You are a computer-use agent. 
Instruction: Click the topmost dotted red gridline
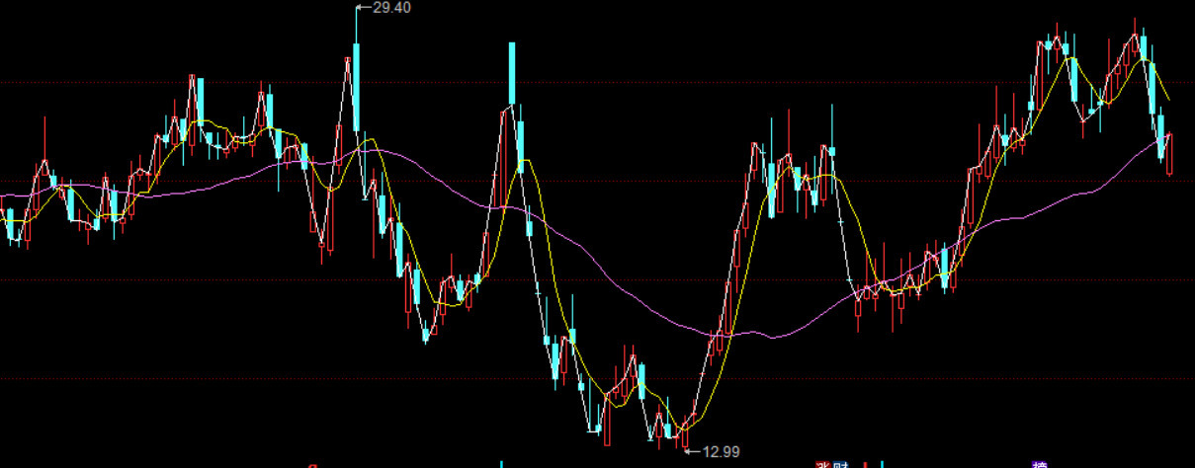click(593, 83)
